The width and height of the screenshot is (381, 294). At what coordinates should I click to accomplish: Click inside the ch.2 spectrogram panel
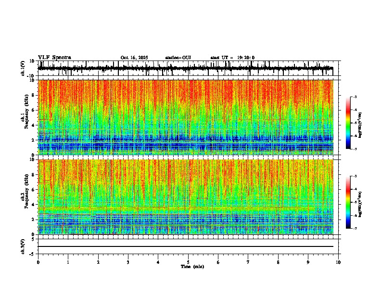186,197
